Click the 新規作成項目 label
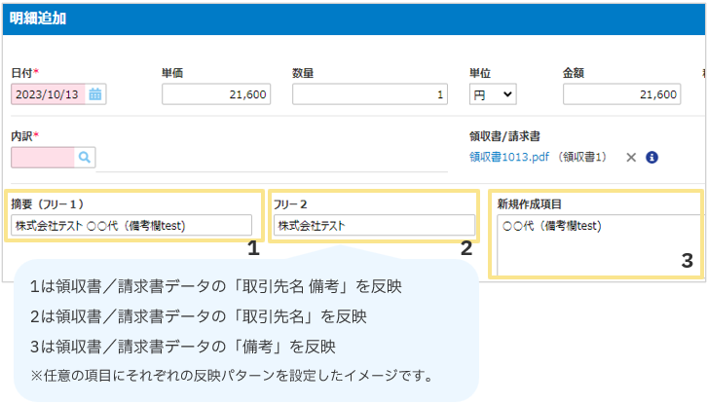 (530, 204)
